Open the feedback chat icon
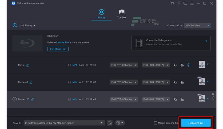This screenshot has height=129, width=223. [x=185, y=3]
